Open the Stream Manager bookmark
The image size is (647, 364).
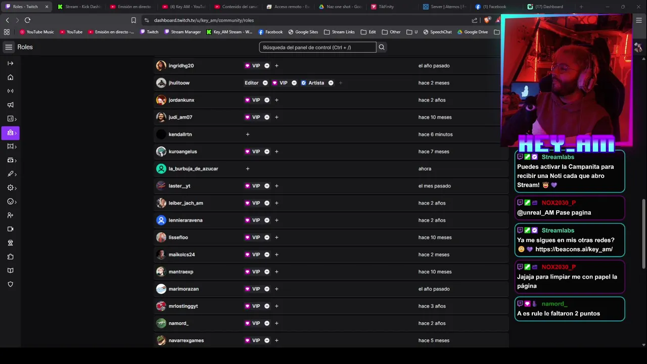click(182, 32)
